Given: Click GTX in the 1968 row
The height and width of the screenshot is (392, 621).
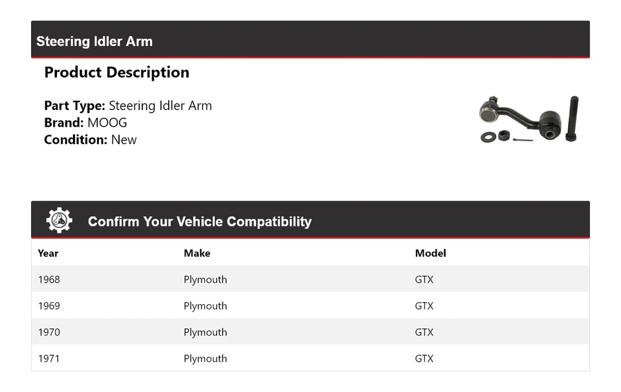Looking at the screenshot, I should coord(424,279).
